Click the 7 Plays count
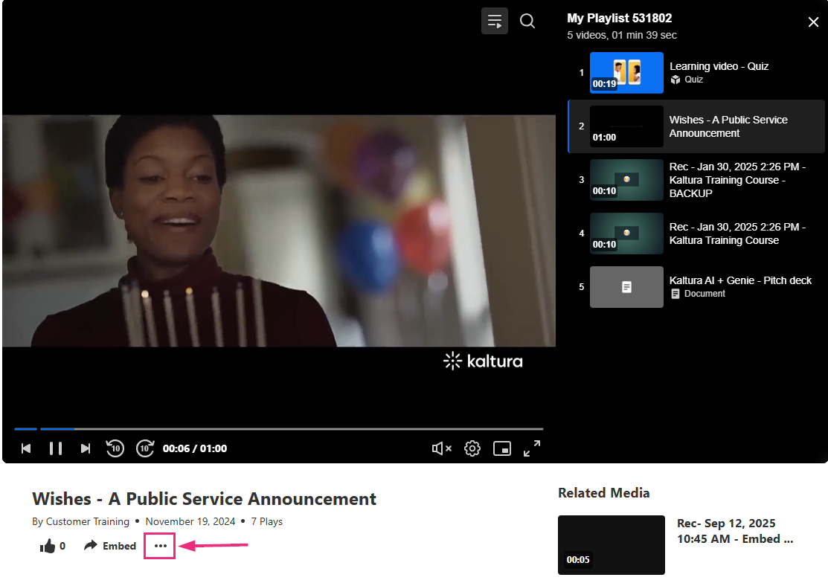The width and height of the screenshot is (828, 586). 266,521
